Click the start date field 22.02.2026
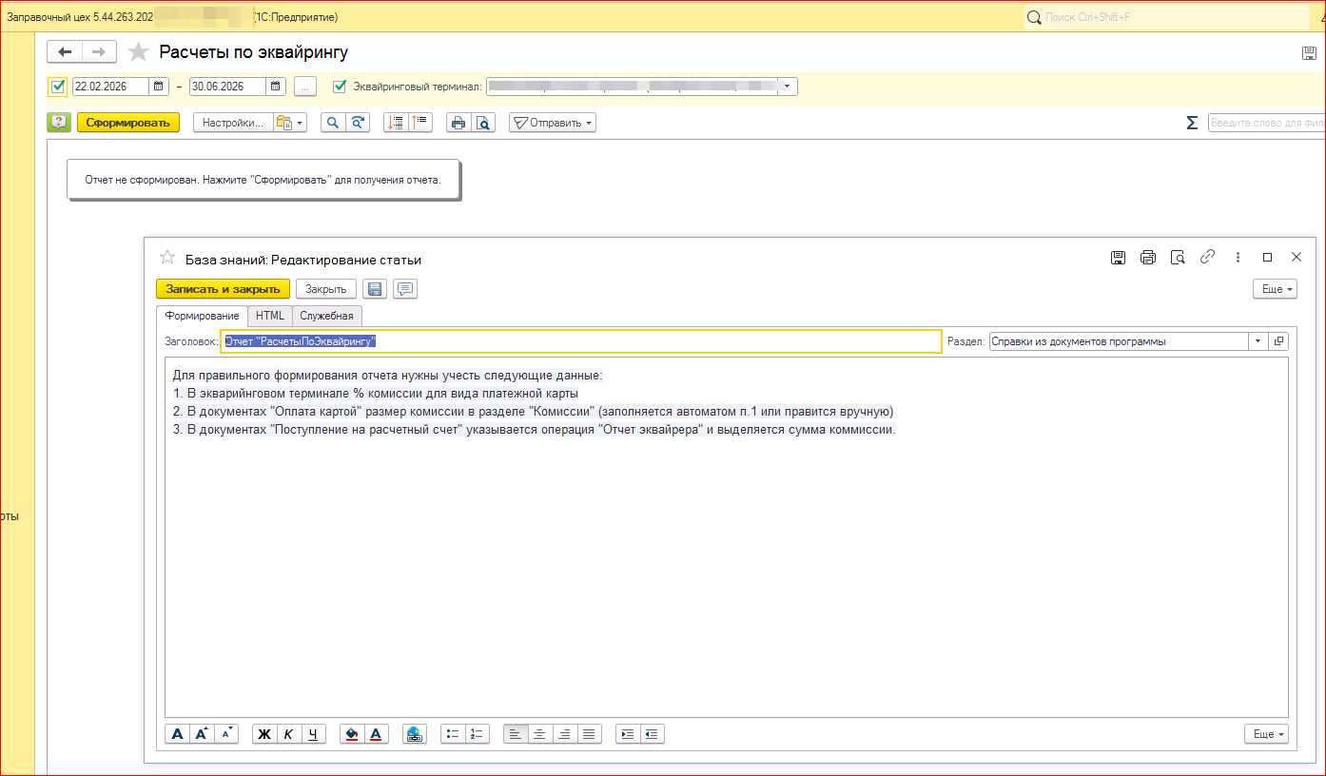This screenshot has width=1326, height=776. (x=110, y=87)
